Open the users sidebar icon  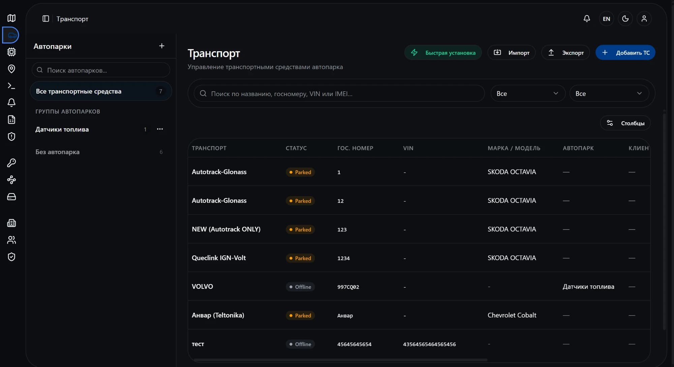tap(11, 240)
